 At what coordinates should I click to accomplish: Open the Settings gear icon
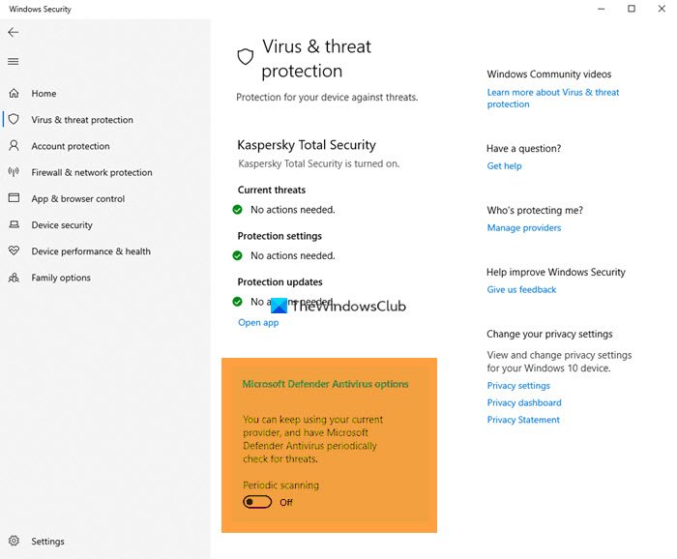point(14,541)
